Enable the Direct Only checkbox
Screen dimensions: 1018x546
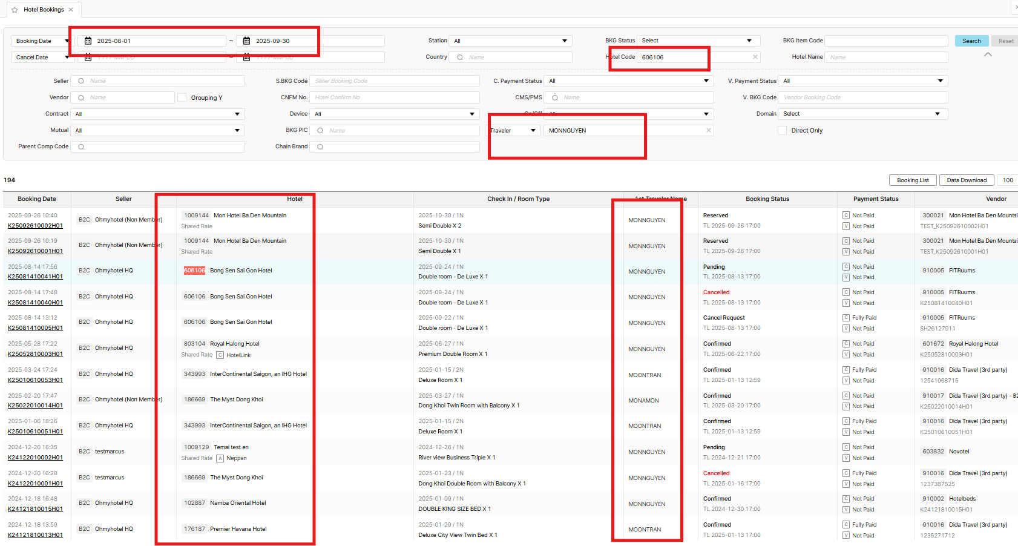coord(782,131)
